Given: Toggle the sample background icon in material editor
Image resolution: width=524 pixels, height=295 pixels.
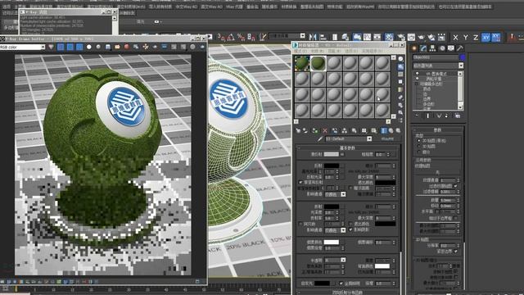Looking at the screenshot, I should click(x=400, y=75).
